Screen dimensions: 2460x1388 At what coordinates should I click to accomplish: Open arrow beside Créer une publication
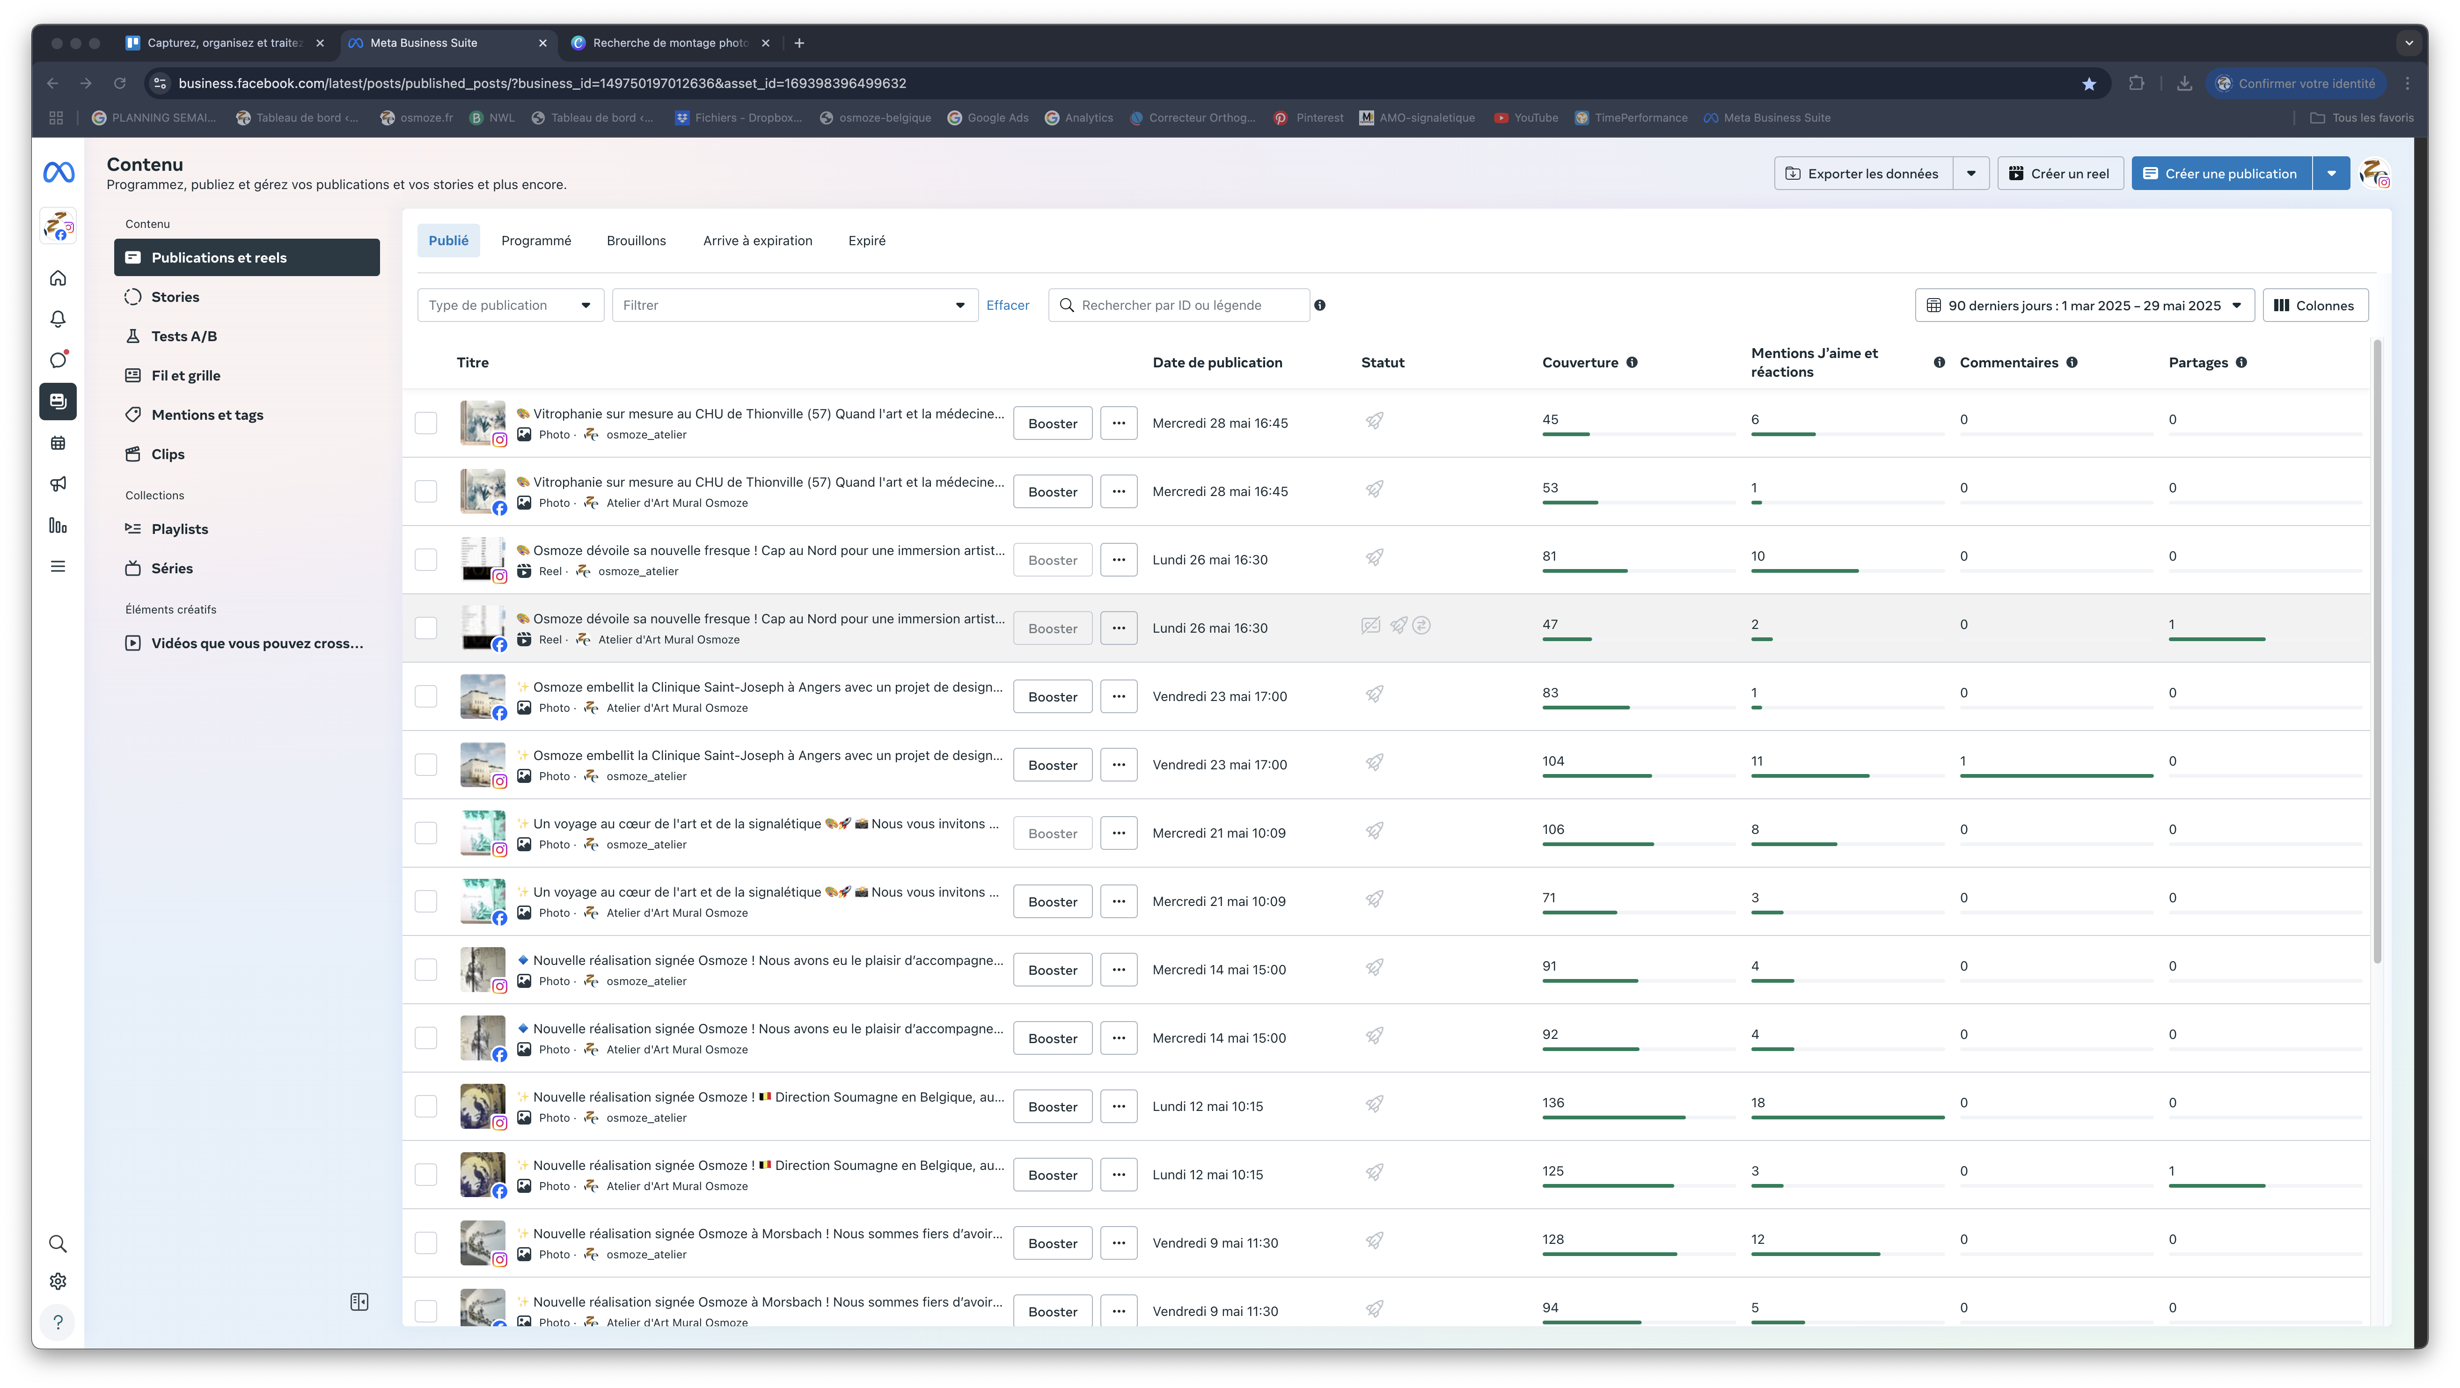click(x=2331, y=174)
